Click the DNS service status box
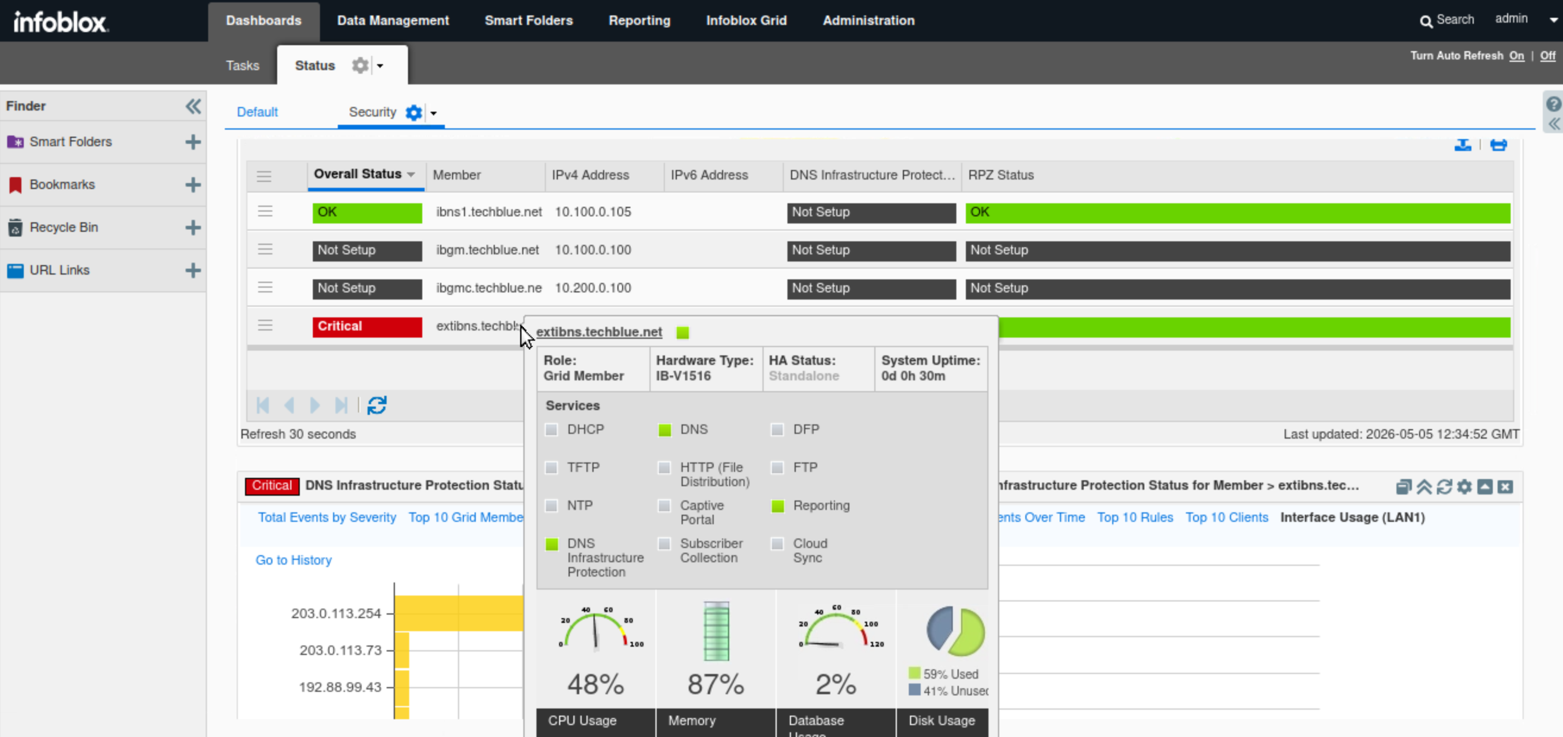1563x737 pixels. (x=665, y=430)
